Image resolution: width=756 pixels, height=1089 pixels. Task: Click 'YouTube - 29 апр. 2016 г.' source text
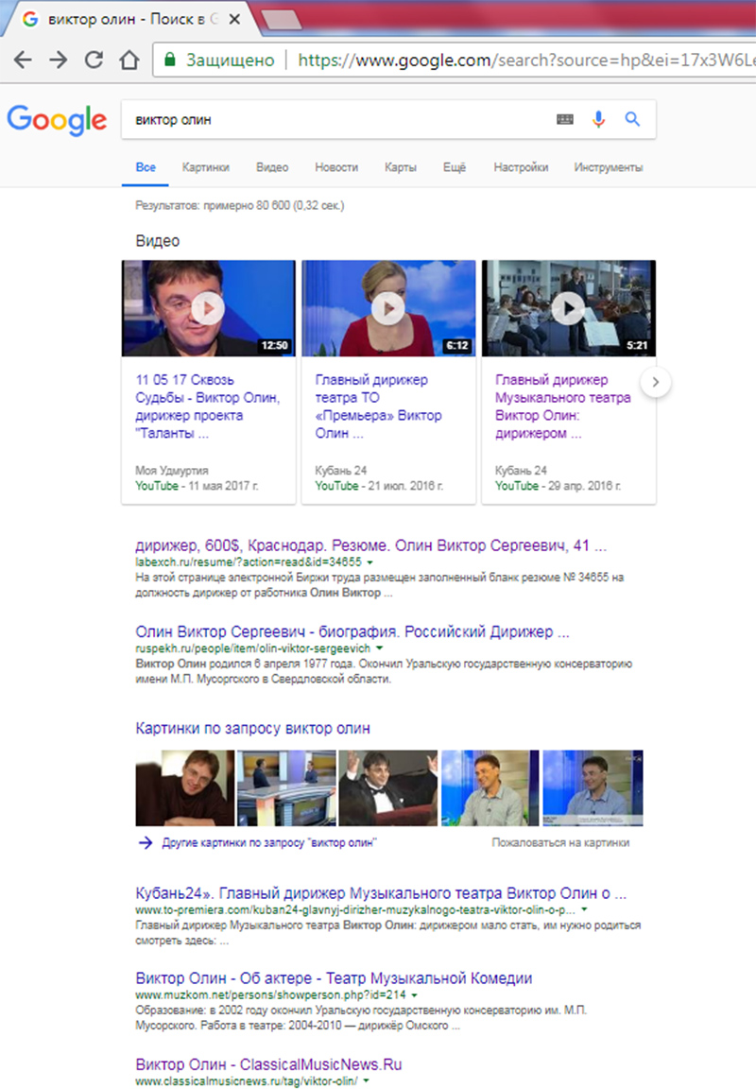pos(558,486)
